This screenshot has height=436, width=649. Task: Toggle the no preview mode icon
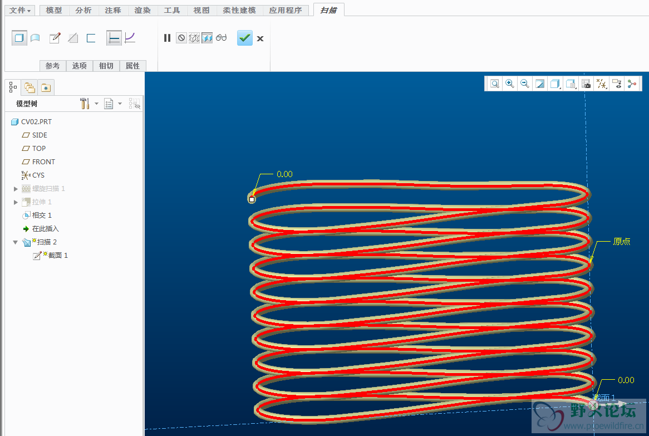[x=181, y=38]
